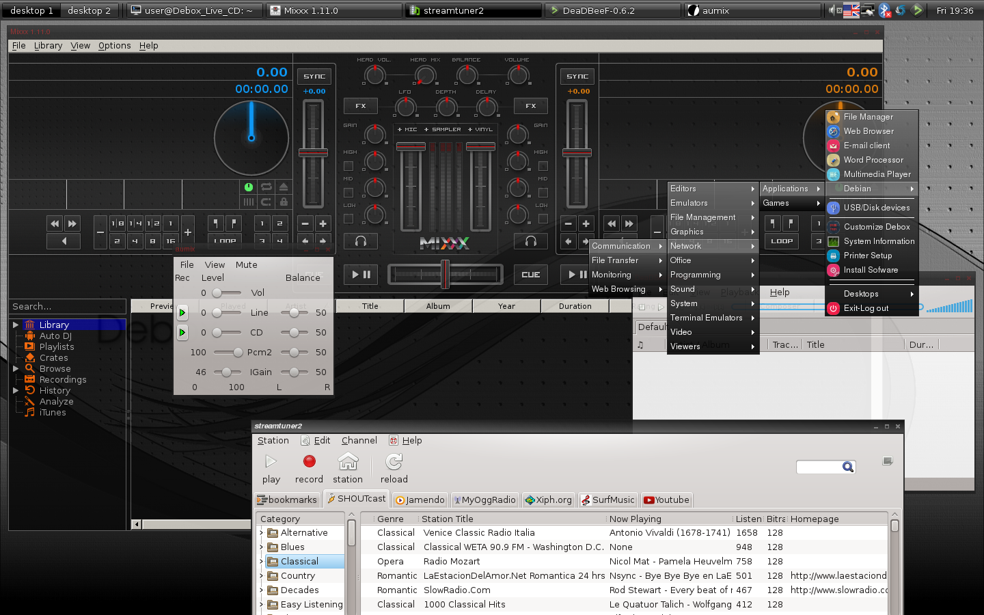Toggle right channel LOW kill
Viewport: 984px width, 615px height.
click(543, 219)
